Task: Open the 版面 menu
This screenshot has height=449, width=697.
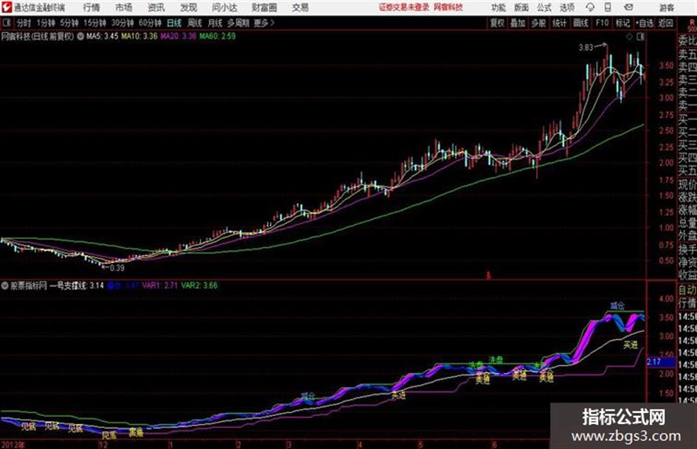Action: tap(521, 7)
